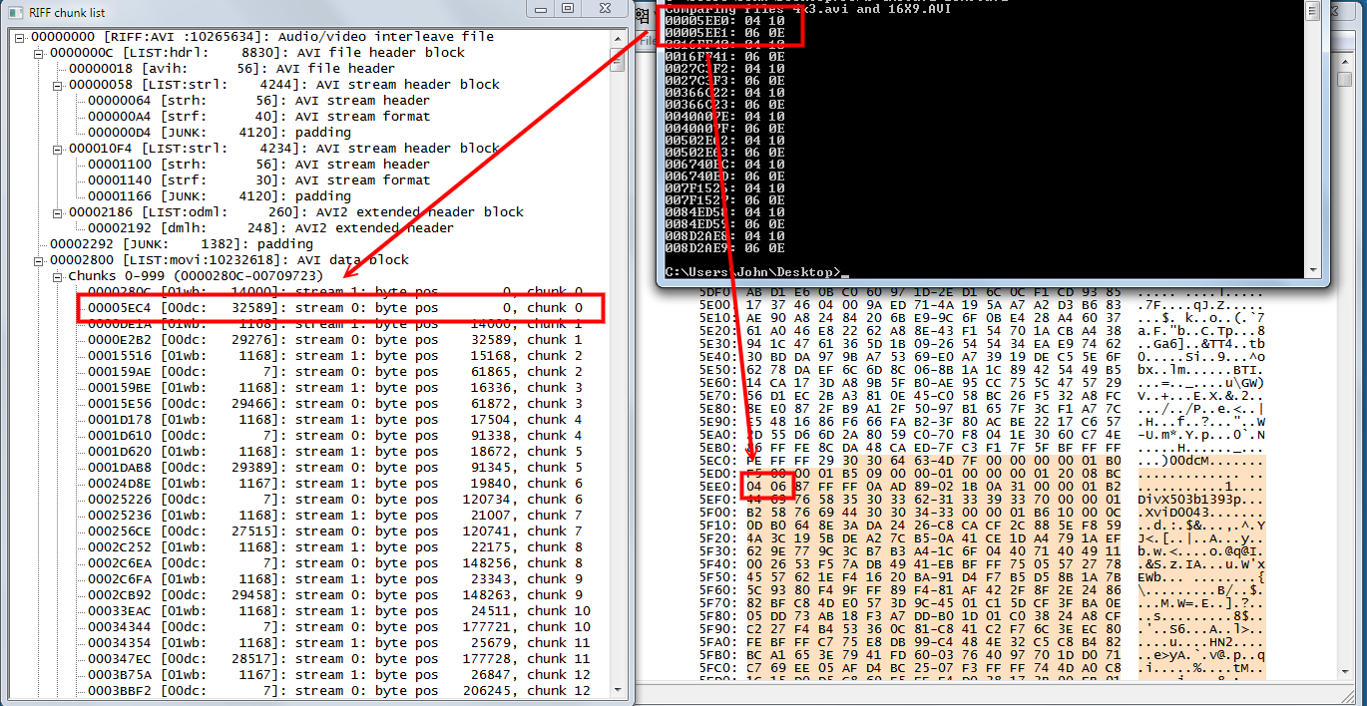Click the 0016FF41: 06 0E line in command prompt

tap(724, 57)
